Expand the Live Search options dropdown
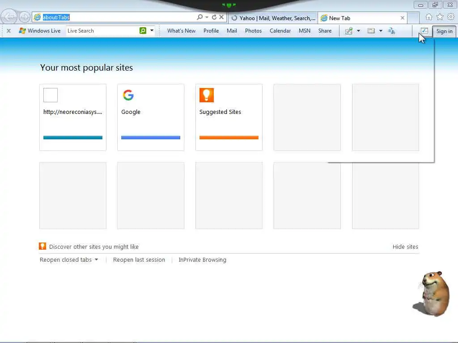The height and width of the screenshot is (343, 458). 152,31
